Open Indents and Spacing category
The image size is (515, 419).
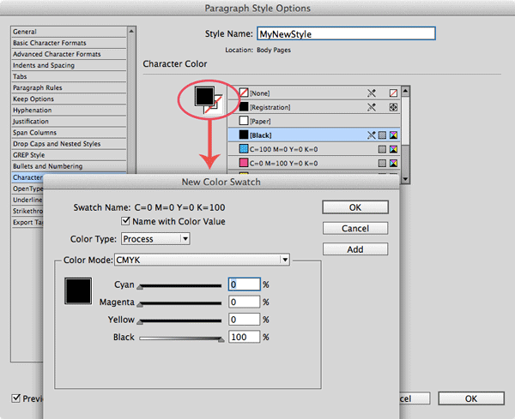[x=69, y=65]
